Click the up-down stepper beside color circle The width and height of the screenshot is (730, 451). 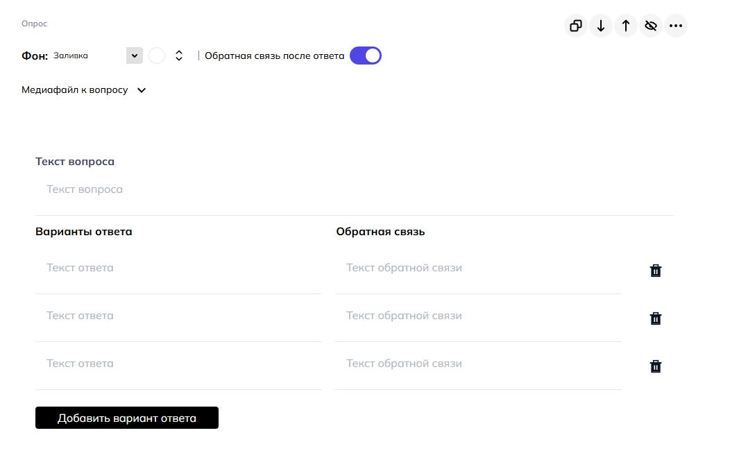pyautogui.click(x=179, y=56)
